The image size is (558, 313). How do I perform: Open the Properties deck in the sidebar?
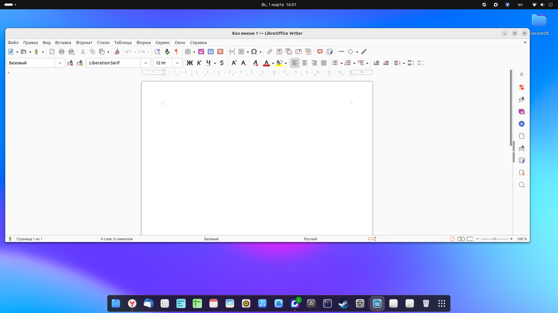(521, 87)
